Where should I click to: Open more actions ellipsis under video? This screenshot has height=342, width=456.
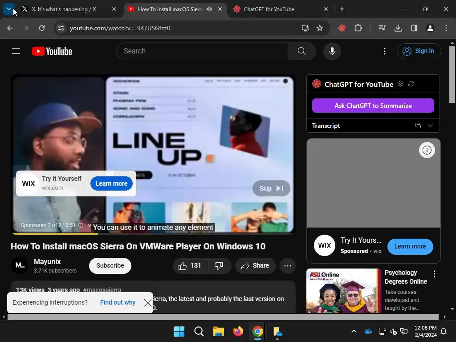[x=288, y=265]
